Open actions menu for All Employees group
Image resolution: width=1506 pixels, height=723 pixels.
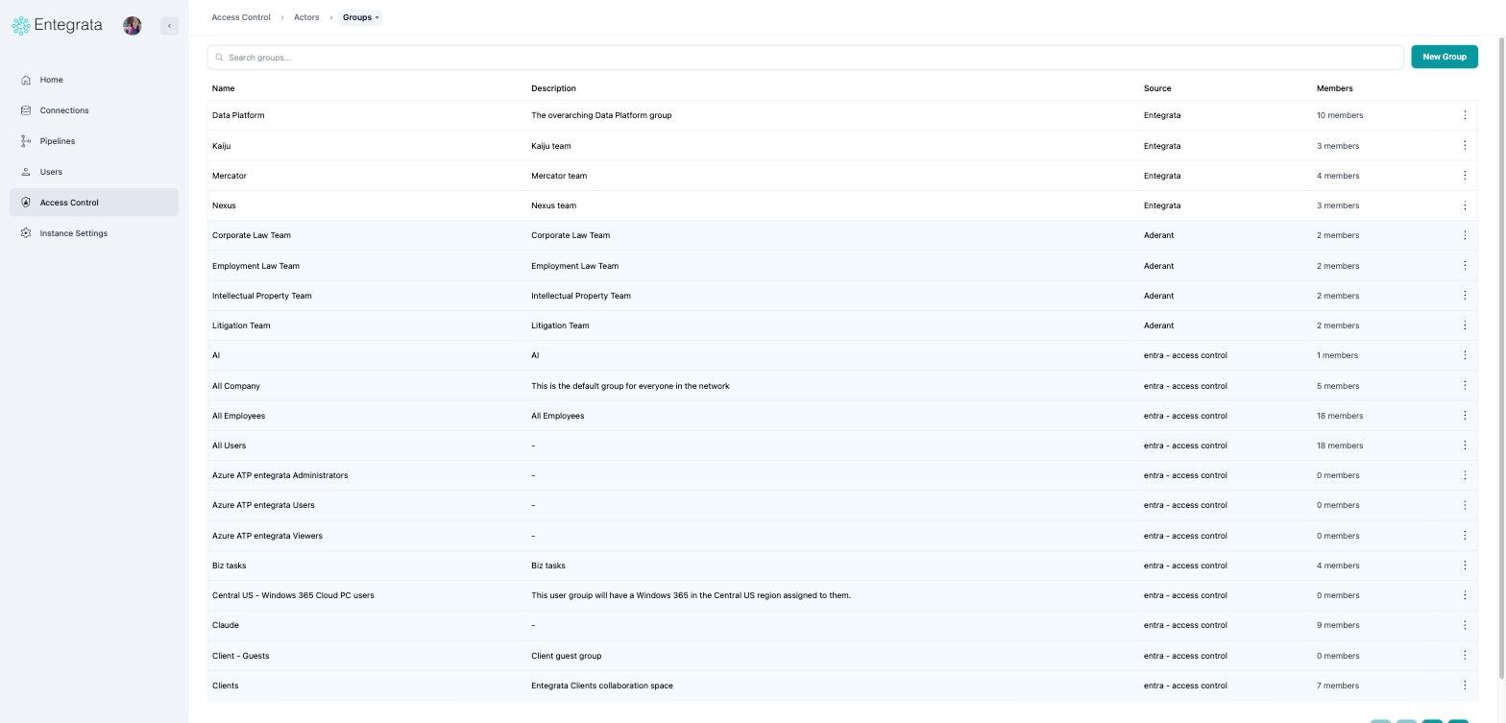tap(1464, 416)
